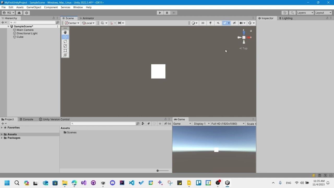
Task: Open Visual Studio Code from taskbar
Action: [132, 183]
